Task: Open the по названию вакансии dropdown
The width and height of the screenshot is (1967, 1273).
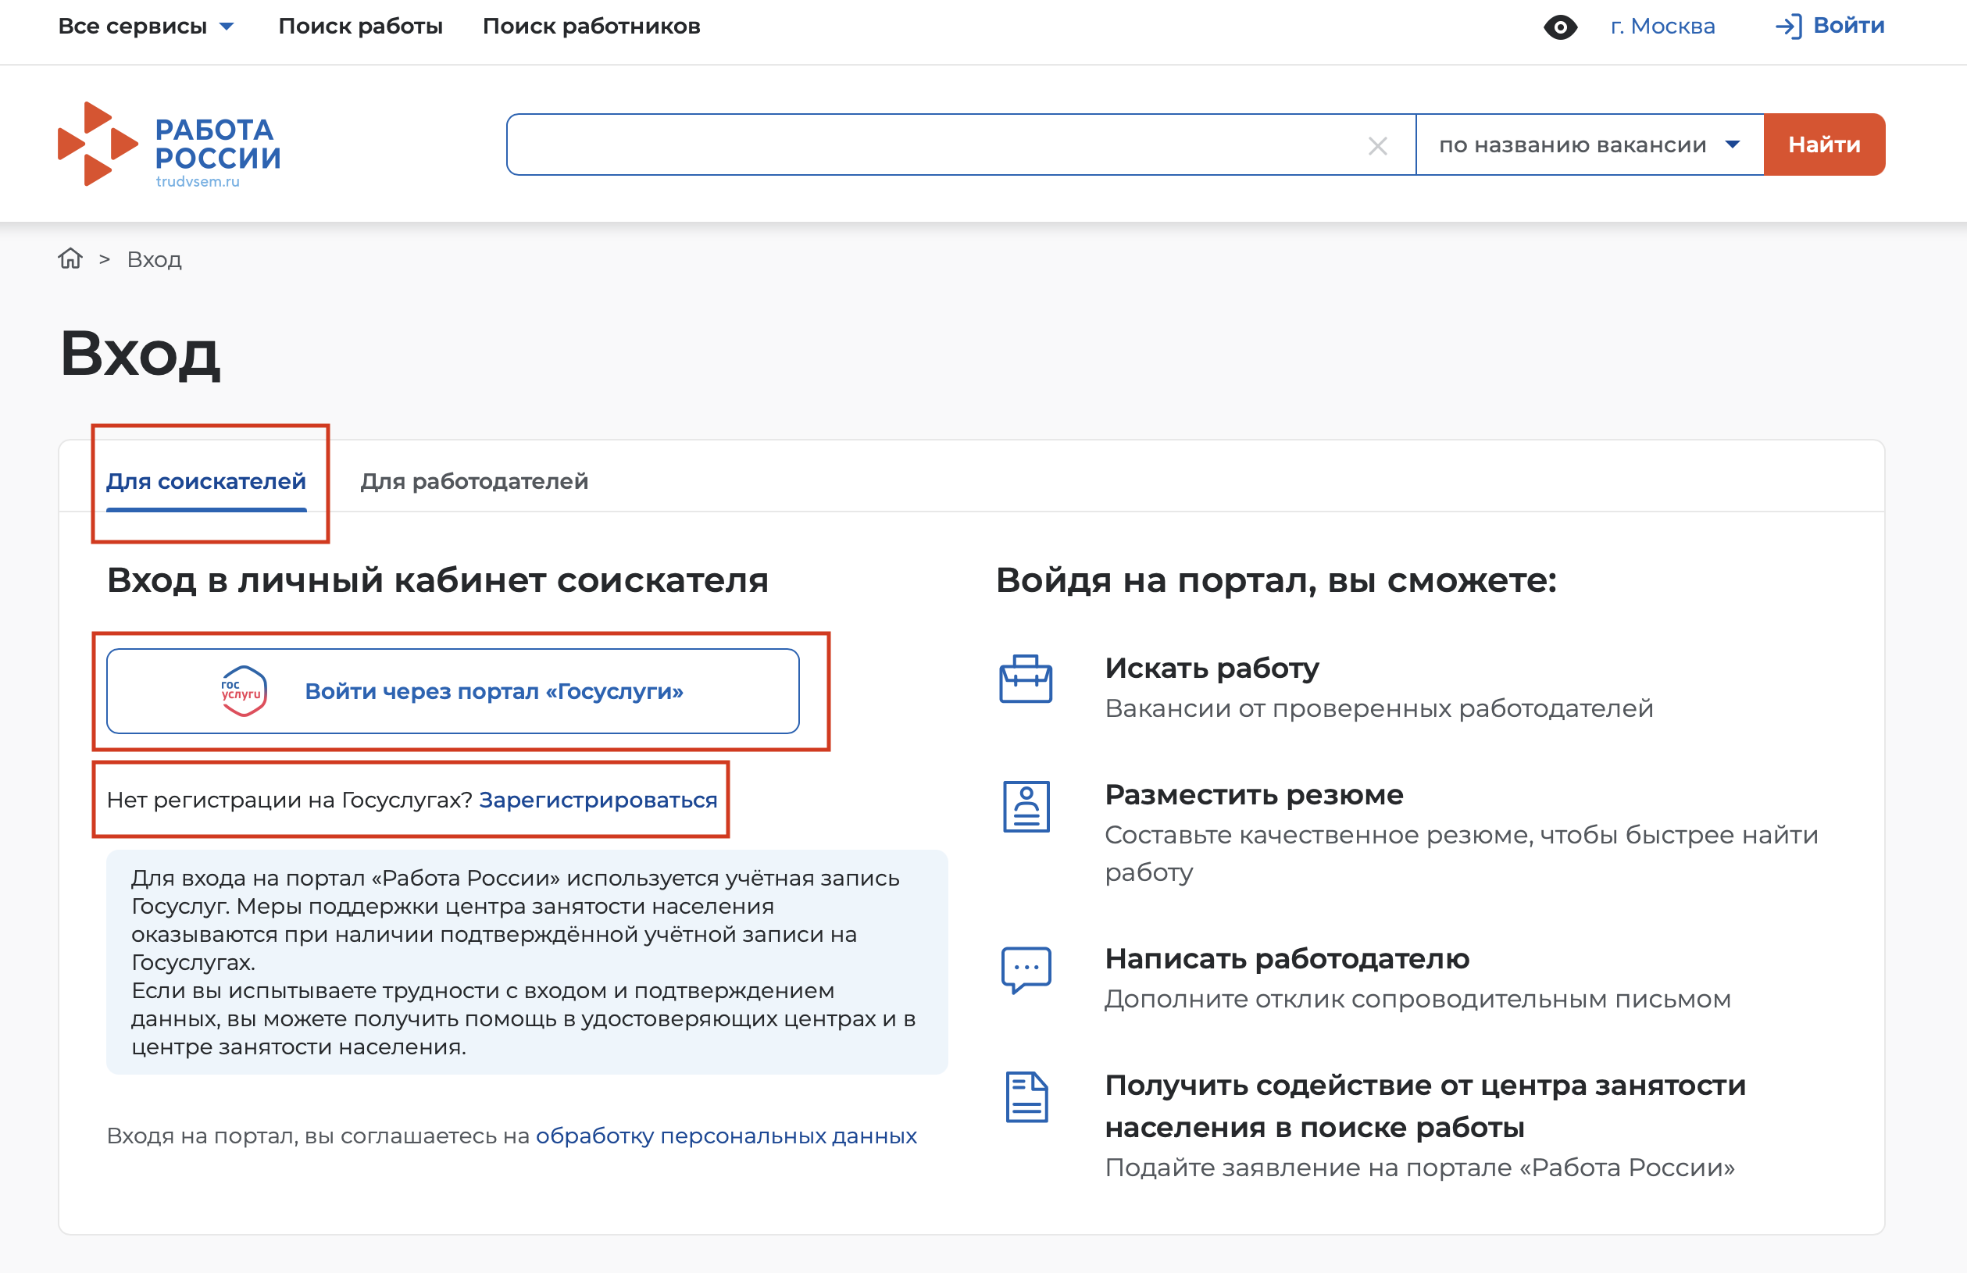Action: (x=1590, y=144)
